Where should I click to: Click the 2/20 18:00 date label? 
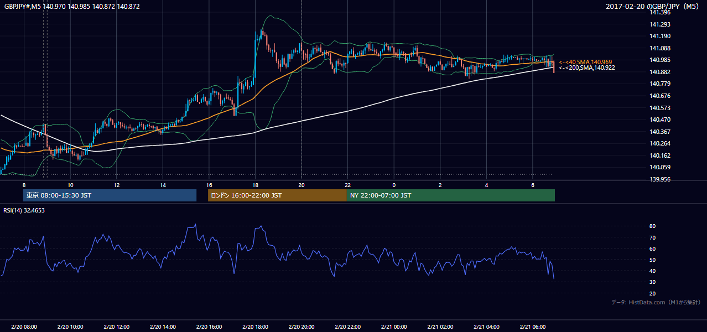click(x=255, y=326)
